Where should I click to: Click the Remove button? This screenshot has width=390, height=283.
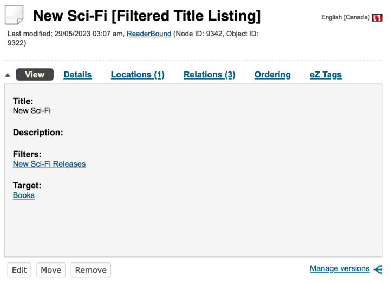pyautogui.click(x=91, y=270)
